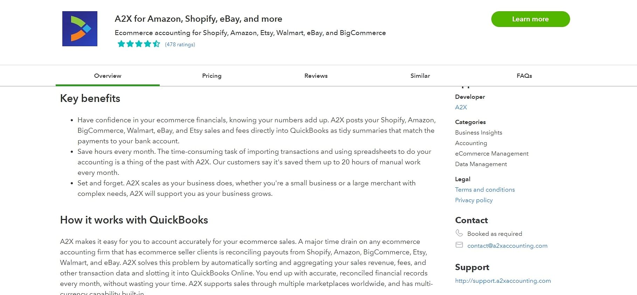Open the Privacy policy link
This screenshot has height=295, width=637.
coord(474,200)
